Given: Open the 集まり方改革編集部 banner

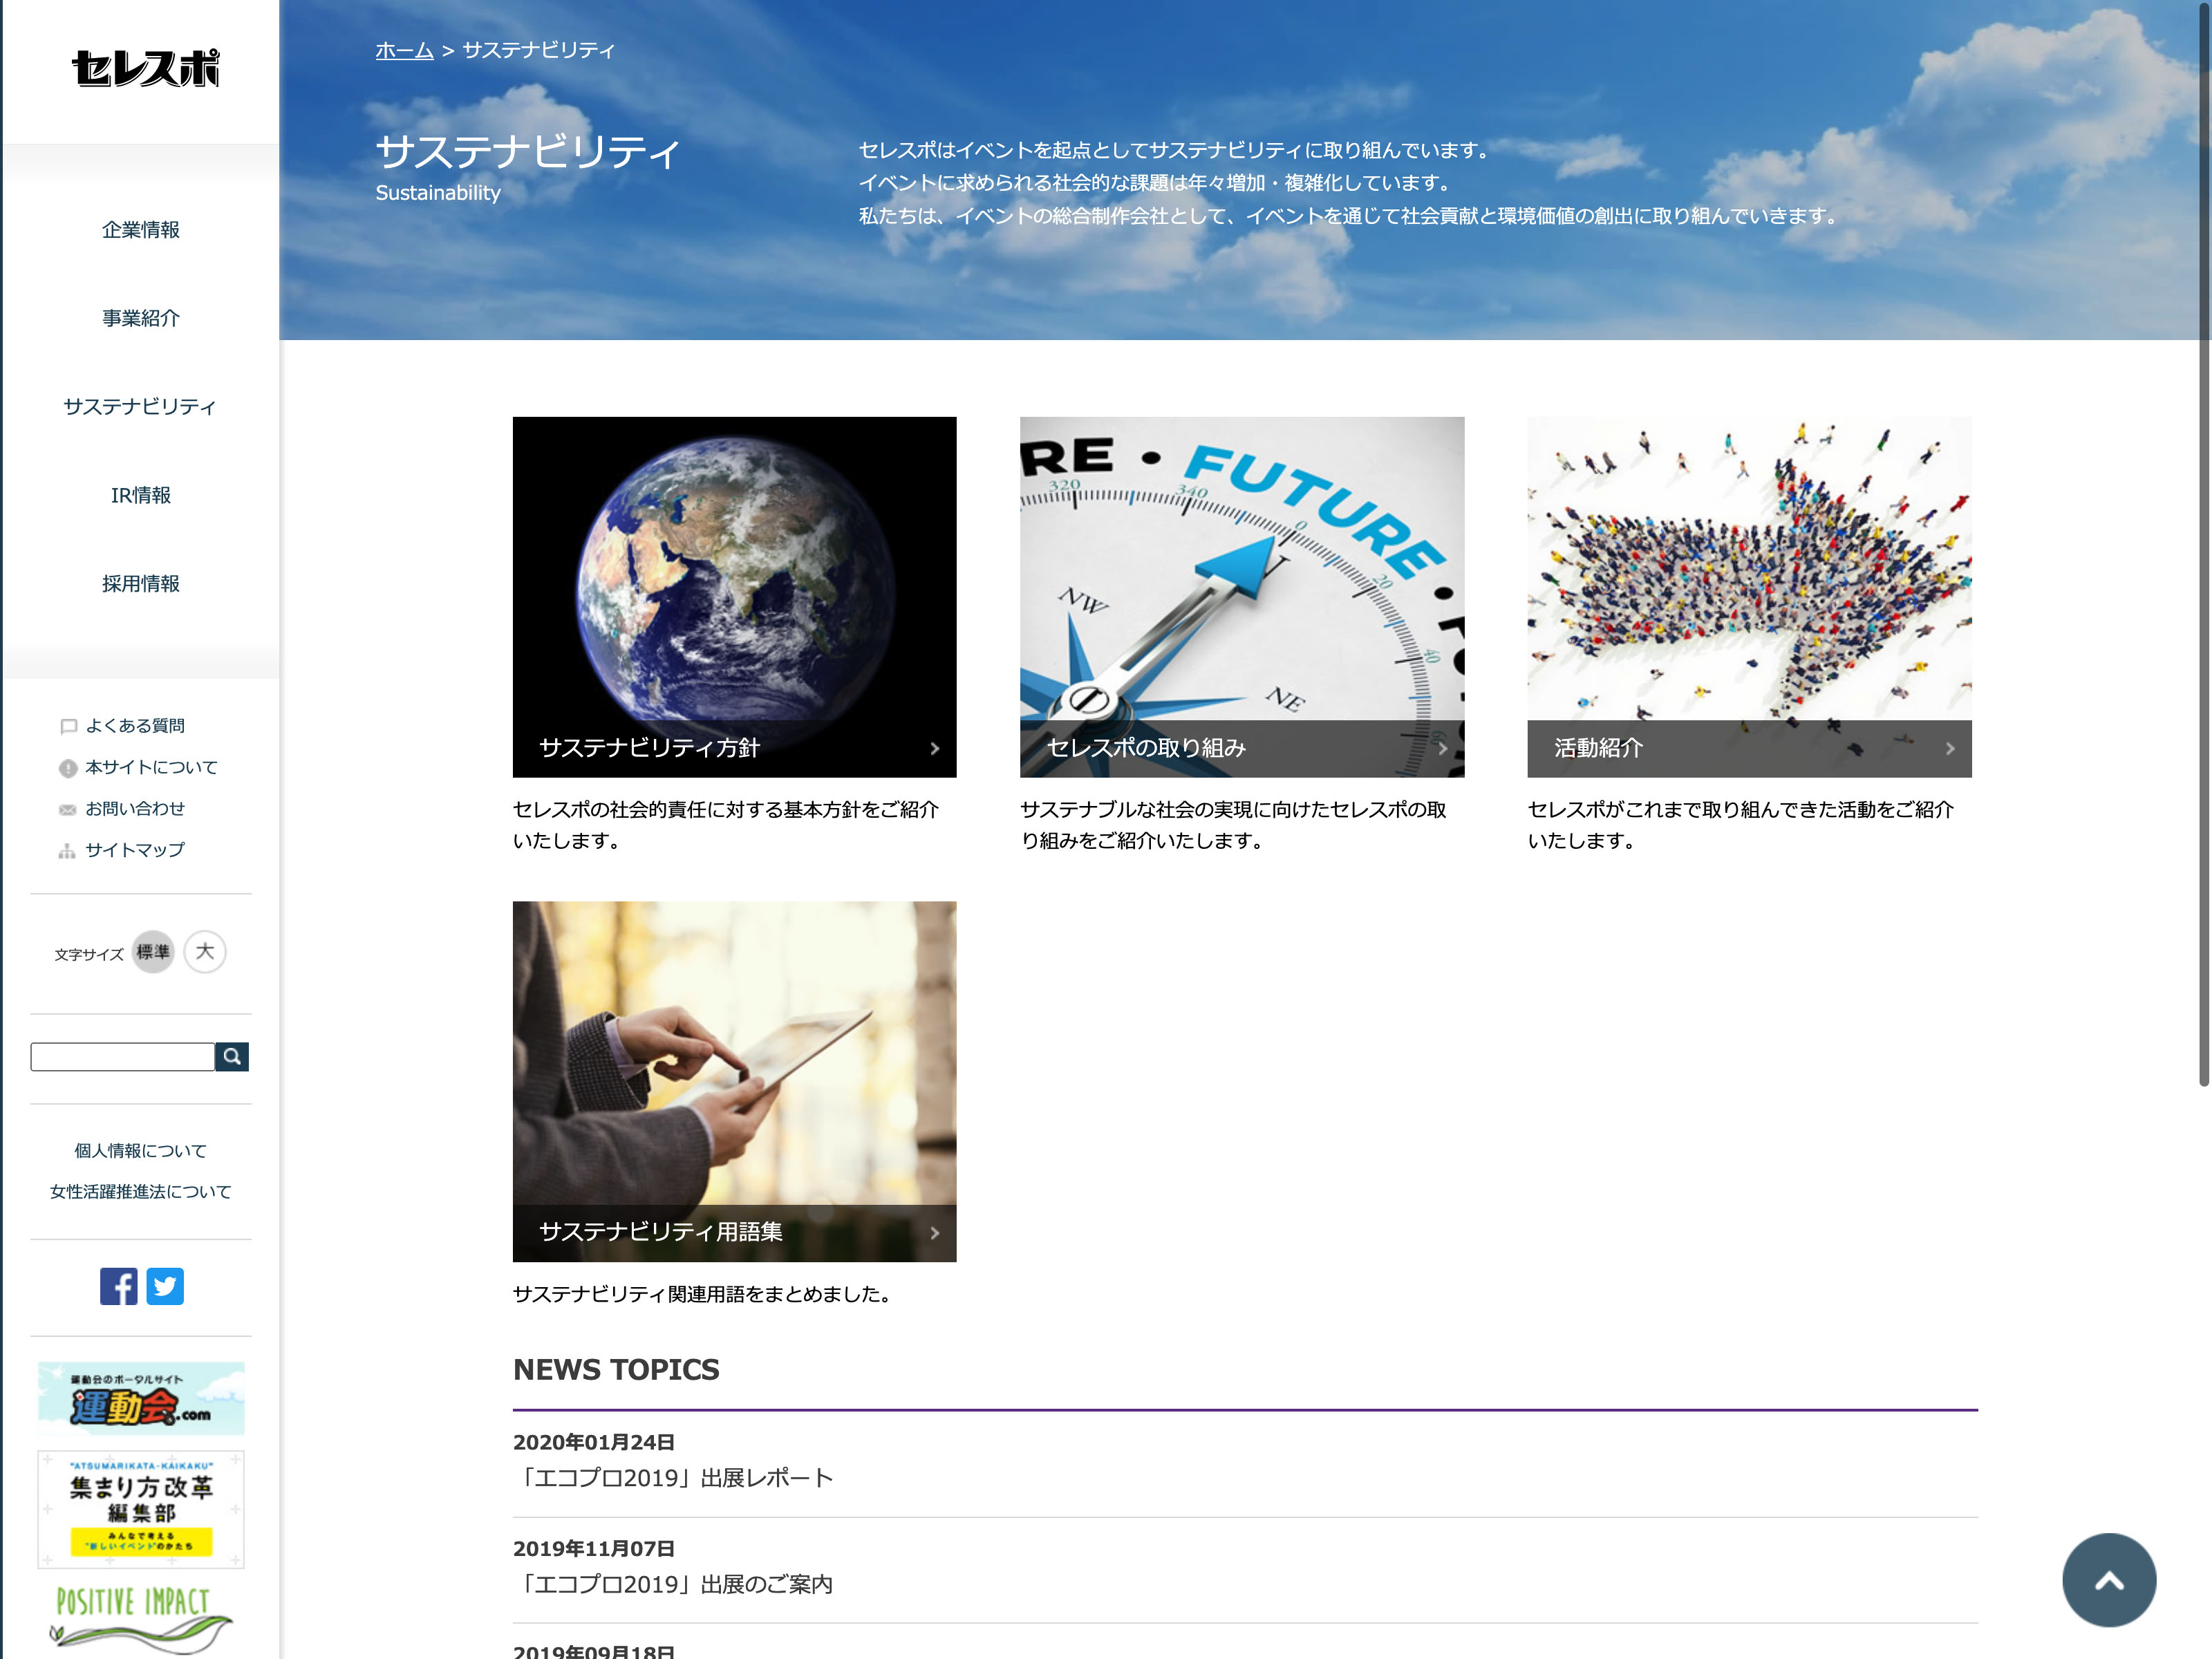Looking at the screenshot, I should [141, 1509].
